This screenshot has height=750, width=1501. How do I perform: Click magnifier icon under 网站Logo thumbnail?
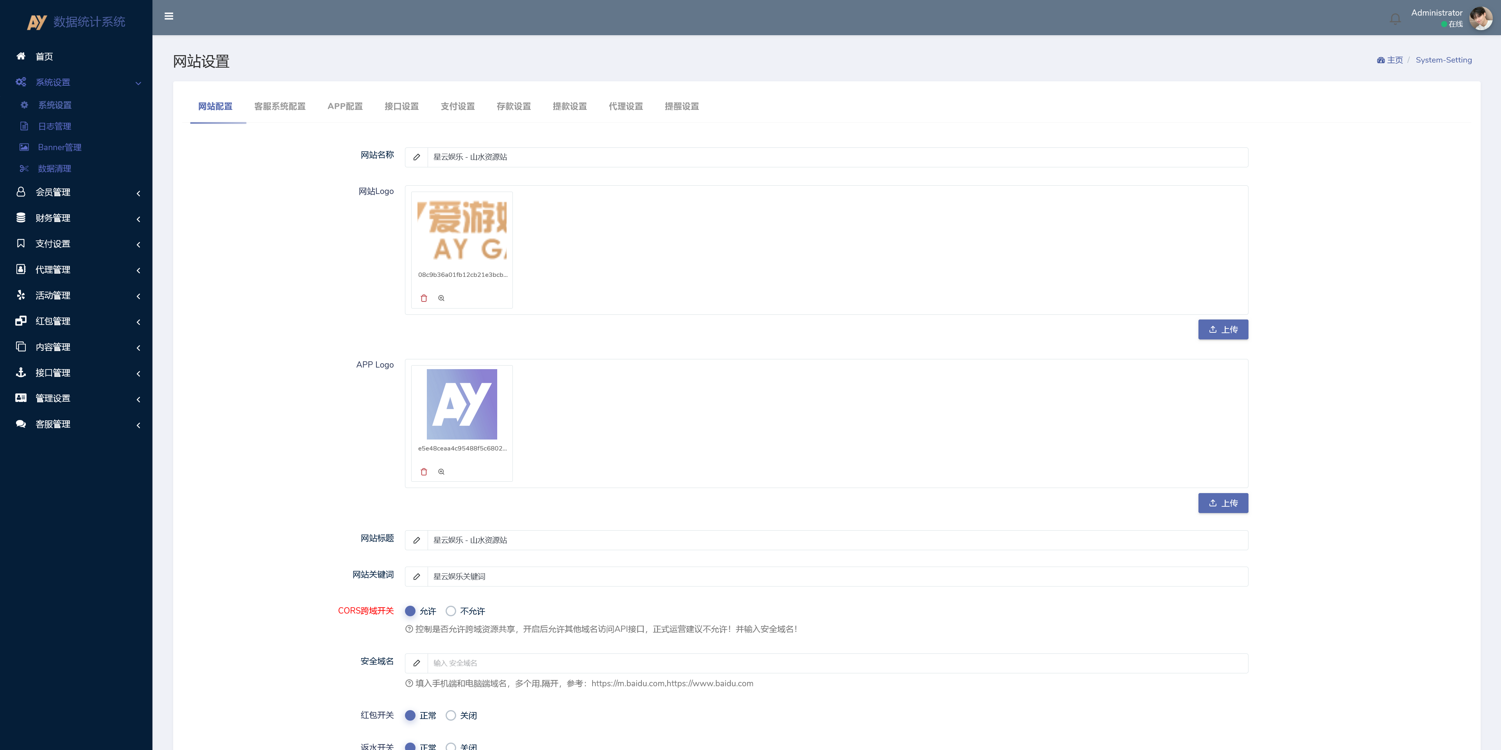(441, 298)
